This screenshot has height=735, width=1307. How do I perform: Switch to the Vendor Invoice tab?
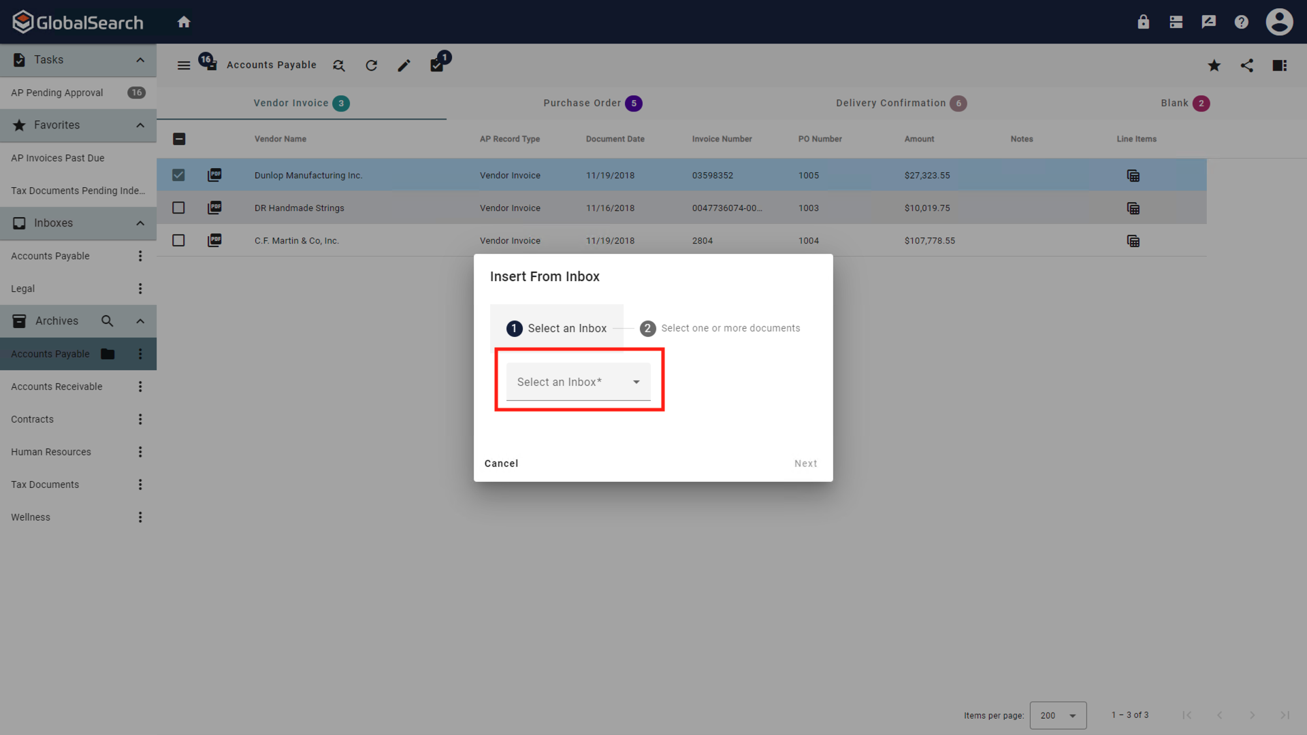tap(302, 103)
